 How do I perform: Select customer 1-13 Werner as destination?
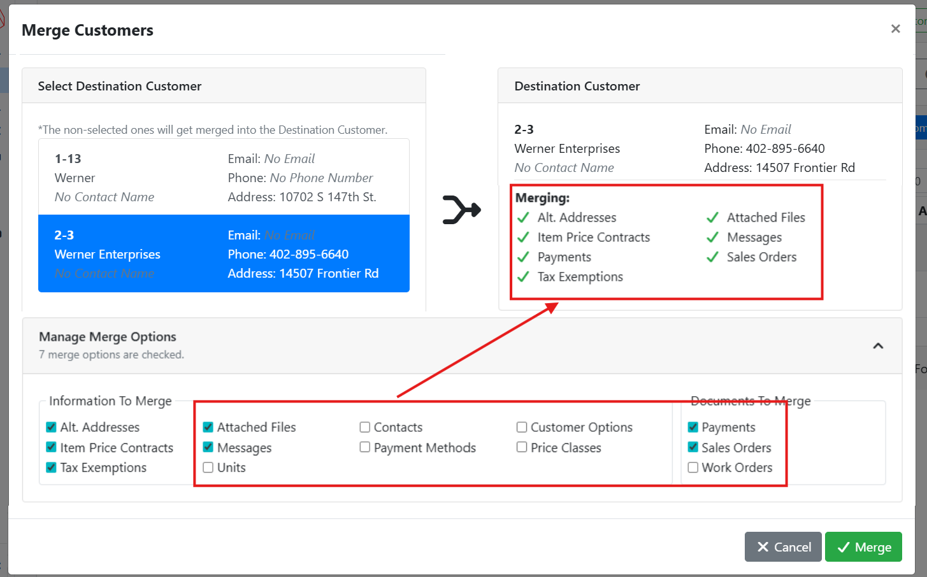click(x=224, y=178)
